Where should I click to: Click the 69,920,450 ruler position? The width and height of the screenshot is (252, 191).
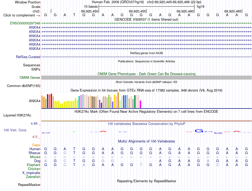(x=89, y=11)
